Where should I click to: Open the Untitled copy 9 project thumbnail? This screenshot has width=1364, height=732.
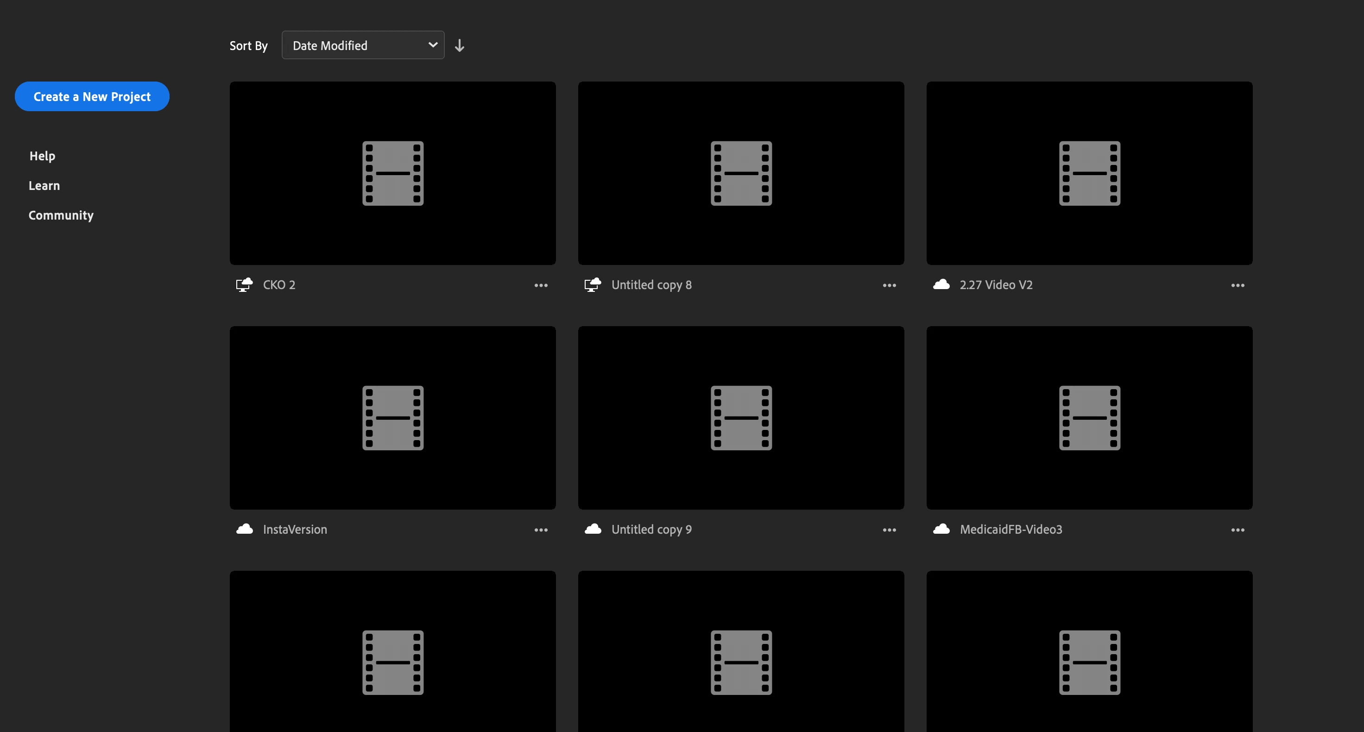tap(741, 418)
